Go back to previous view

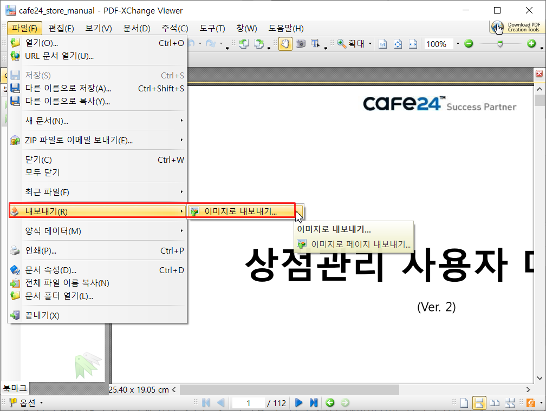pos(330,403)
